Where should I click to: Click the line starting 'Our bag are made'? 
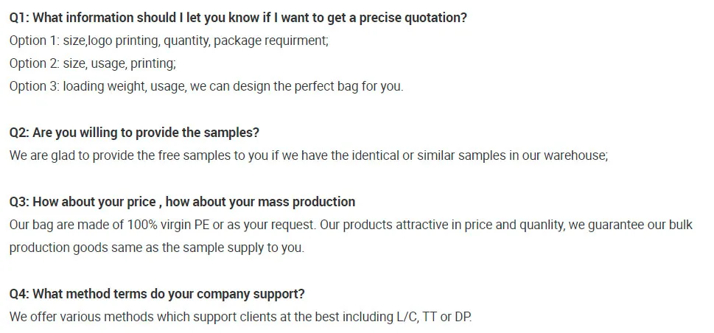pos(351,225)
